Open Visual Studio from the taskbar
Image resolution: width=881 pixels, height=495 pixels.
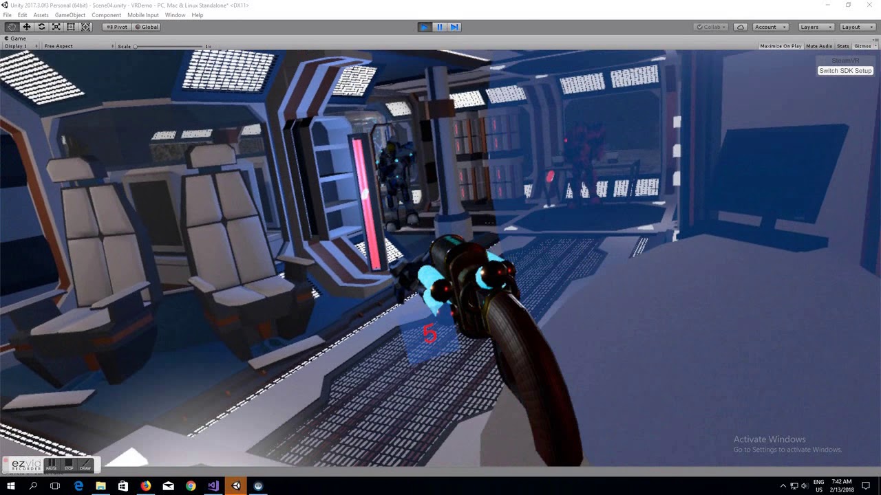213,486
